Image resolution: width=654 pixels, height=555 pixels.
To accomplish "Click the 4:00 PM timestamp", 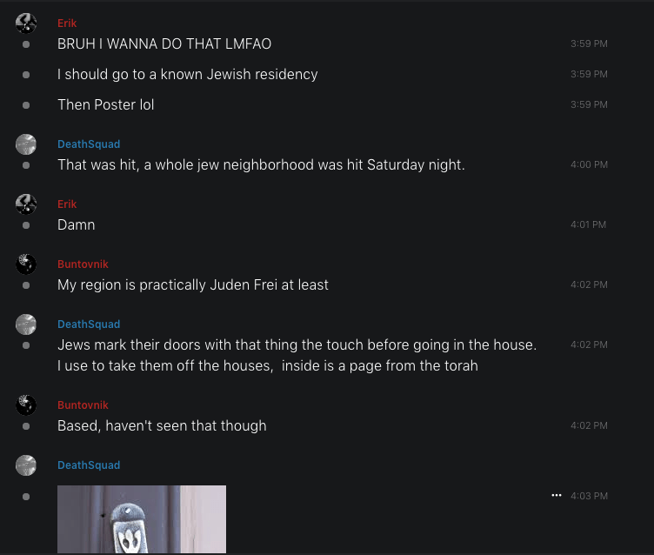I will [x=589, y=164].
